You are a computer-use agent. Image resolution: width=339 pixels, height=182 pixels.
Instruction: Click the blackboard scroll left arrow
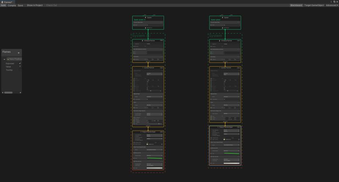(x=3, y=92)
